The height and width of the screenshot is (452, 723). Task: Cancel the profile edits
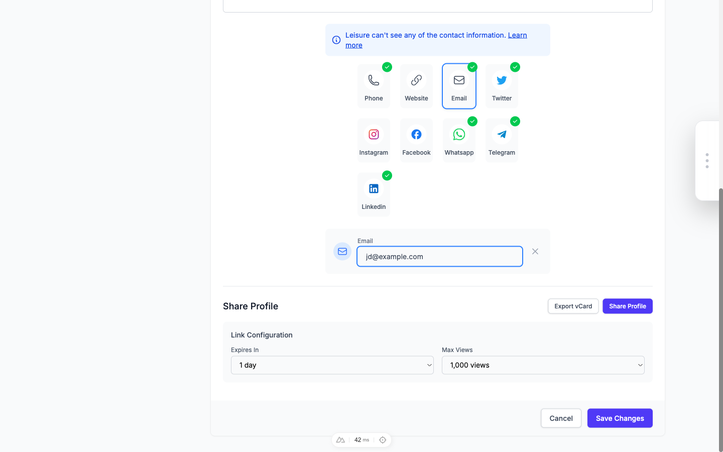coord(561,418)
